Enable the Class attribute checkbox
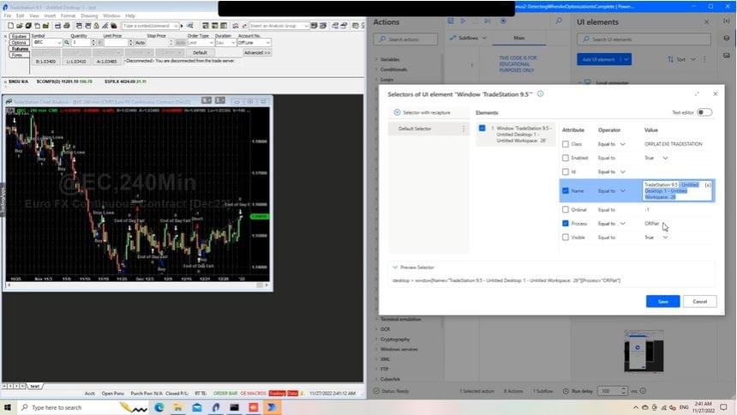 pos(565,144)
